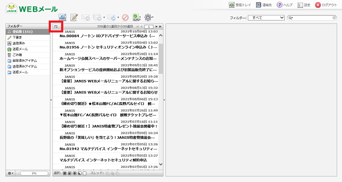Open forward options dropdown arrow

(118, 18)
